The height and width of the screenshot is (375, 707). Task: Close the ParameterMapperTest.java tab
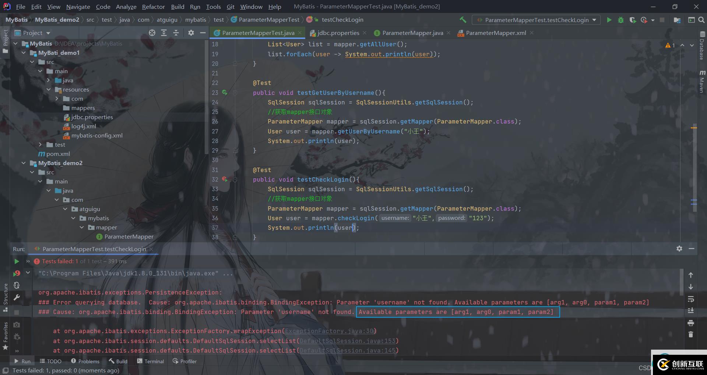point(300,33)
